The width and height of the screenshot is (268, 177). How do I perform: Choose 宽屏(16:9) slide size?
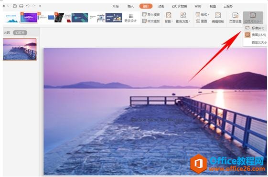pyautogui.click(x=256, y=35)
